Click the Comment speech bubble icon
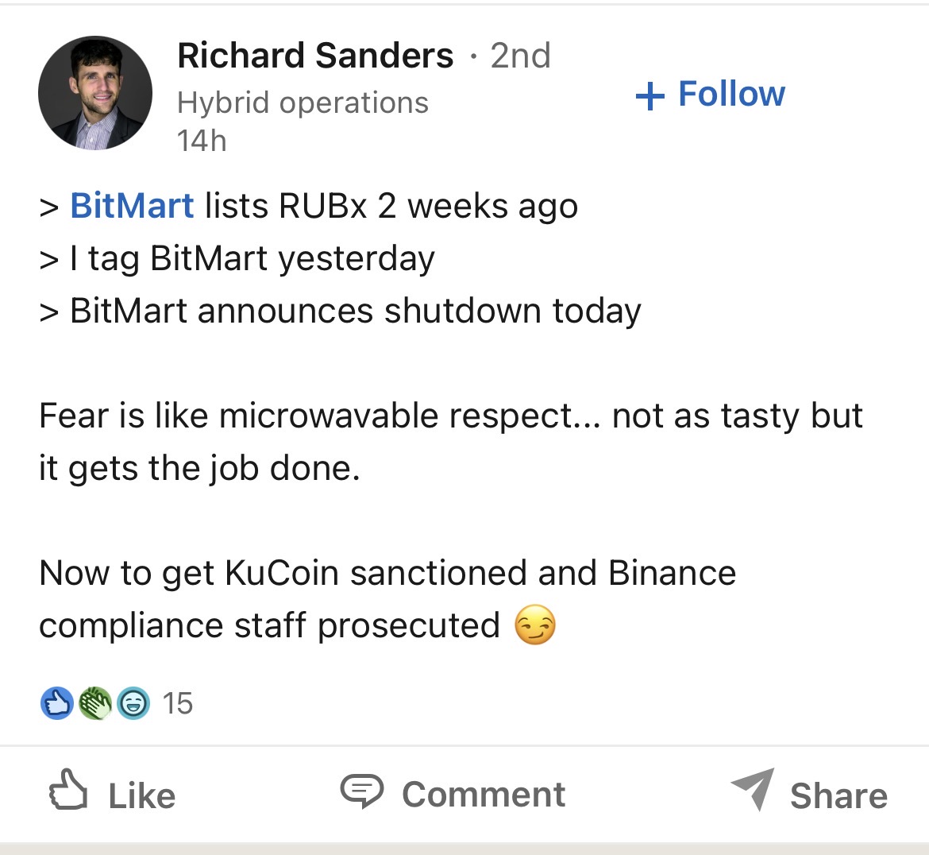This screenshot has height=855, width=929. [362, 791]
